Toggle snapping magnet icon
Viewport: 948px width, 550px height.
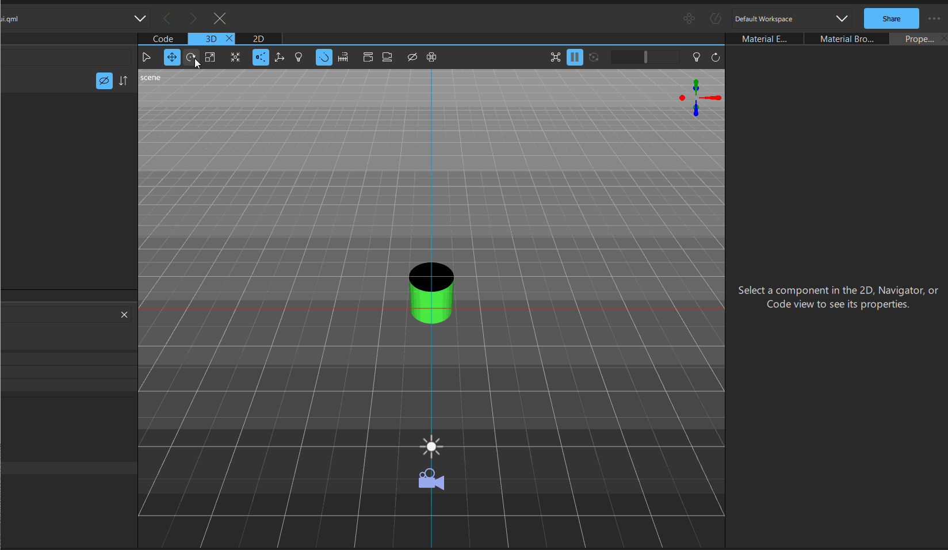324,57
